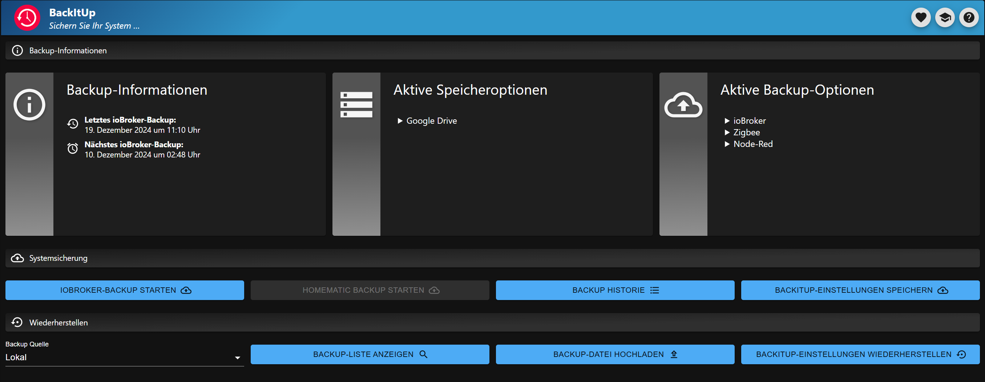This screenshot has height=382, width=985.
Task: Click the Aktive Backup-Optionen card title
Action: coord(797,90)
